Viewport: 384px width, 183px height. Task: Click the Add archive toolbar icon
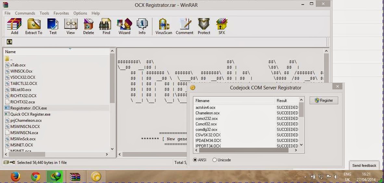pos(14,26)
